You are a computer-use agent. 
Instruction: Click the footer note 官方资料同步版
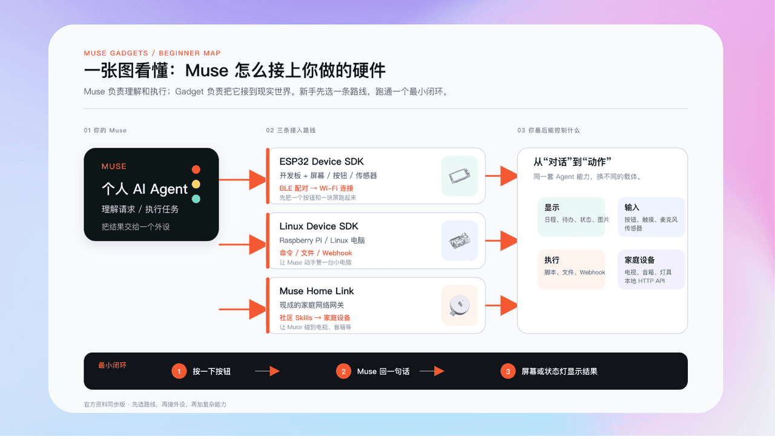[105, 405]
